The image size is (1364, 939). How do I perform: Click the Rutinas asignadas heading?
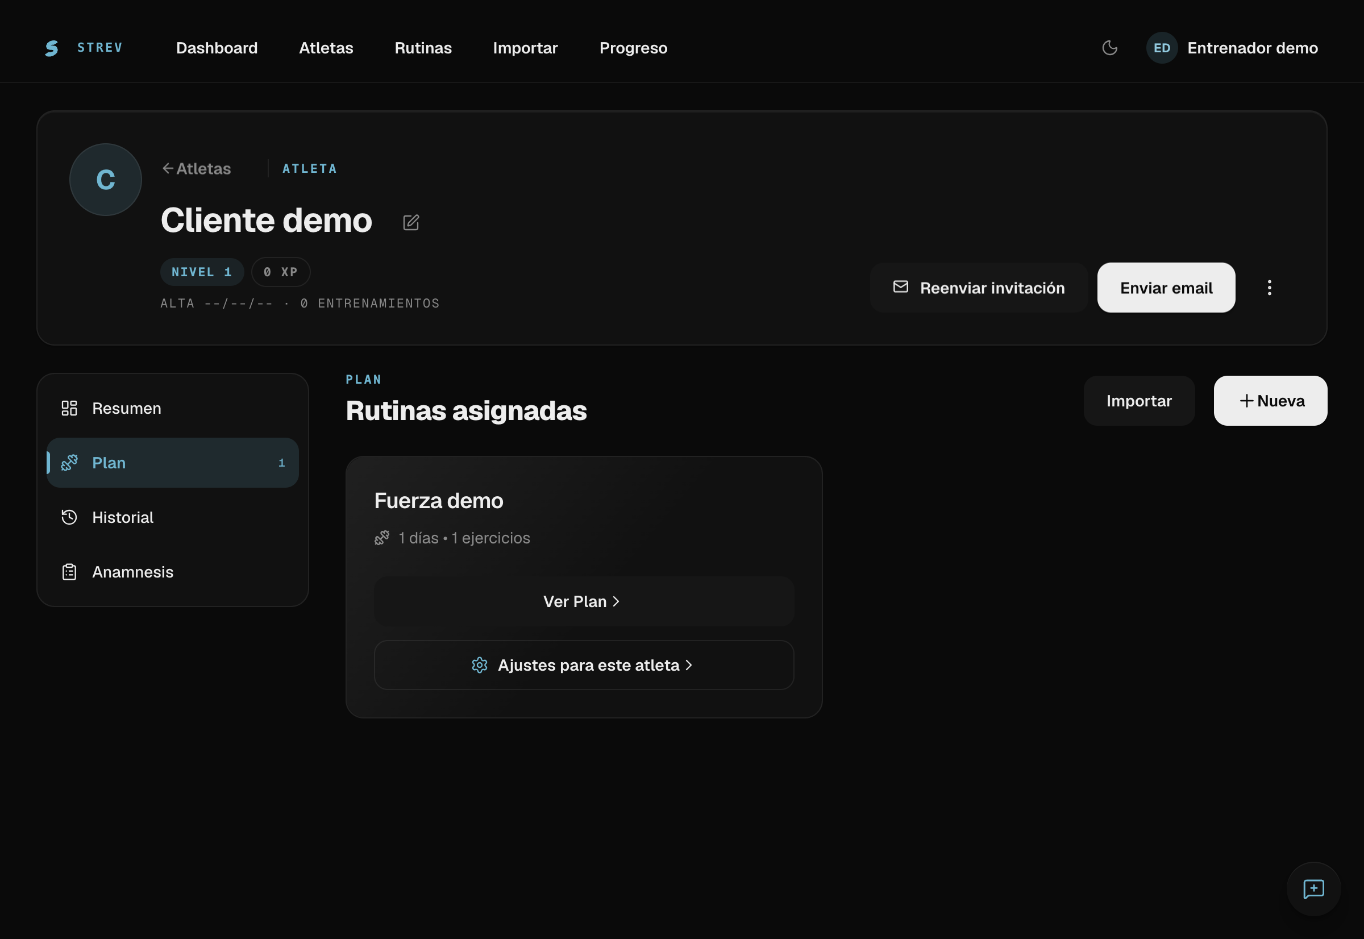(466, 410)
